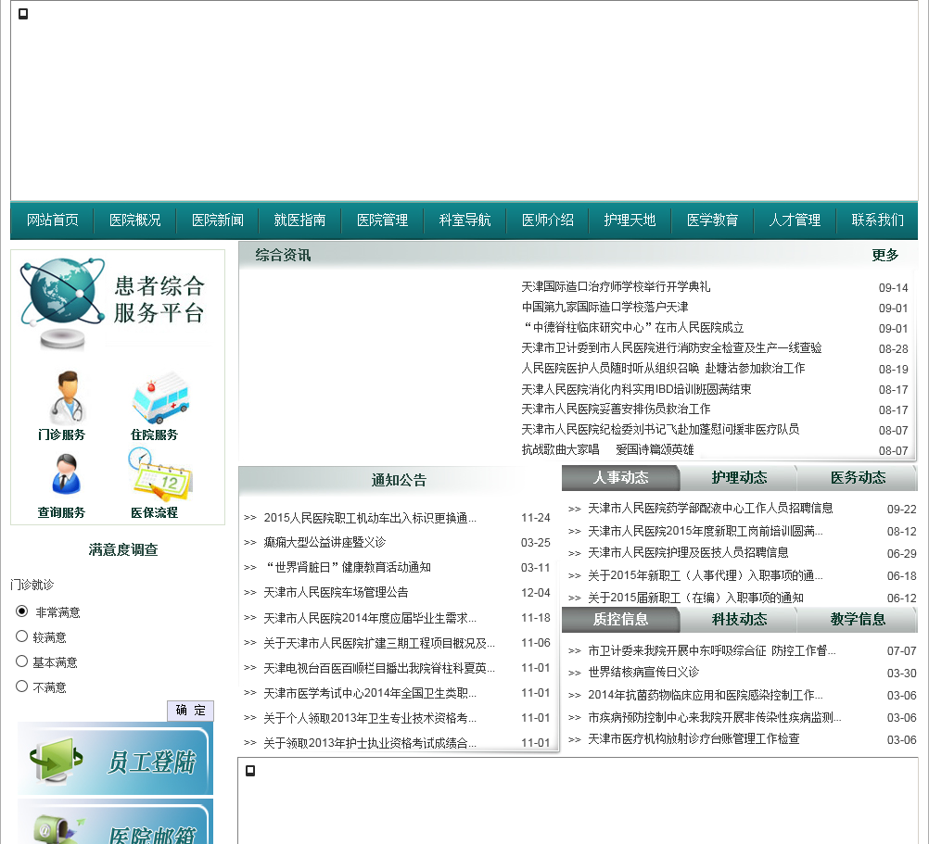Open notice 世界肾脏日健康教育活动通知
The height and width of the screenshot is (844, 929).
click(x=347, y=567)
